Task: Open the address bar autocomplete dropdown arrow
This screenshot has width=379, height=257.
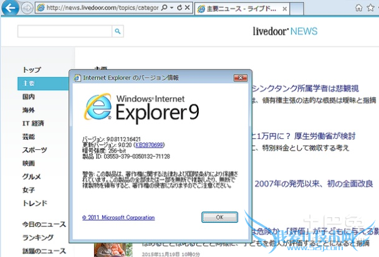Action: [x=171, y=7]
